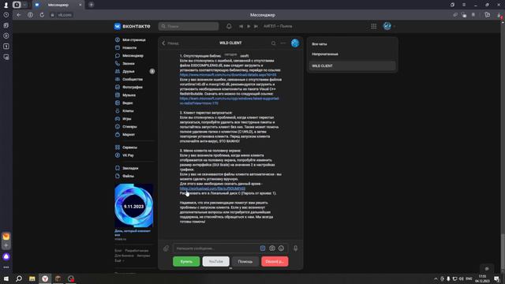Open the browser history clock icon in sidebar
Screen dimensions: 505x284
(x=6, y=15)
